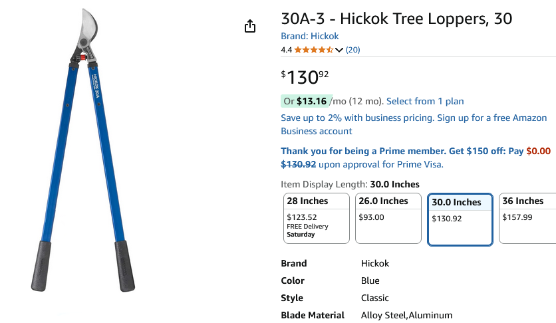Image resolution: width=556 pixels, height=323 pixels.
Task: Click the Select from 1 plan link
Action: [425, 101]
